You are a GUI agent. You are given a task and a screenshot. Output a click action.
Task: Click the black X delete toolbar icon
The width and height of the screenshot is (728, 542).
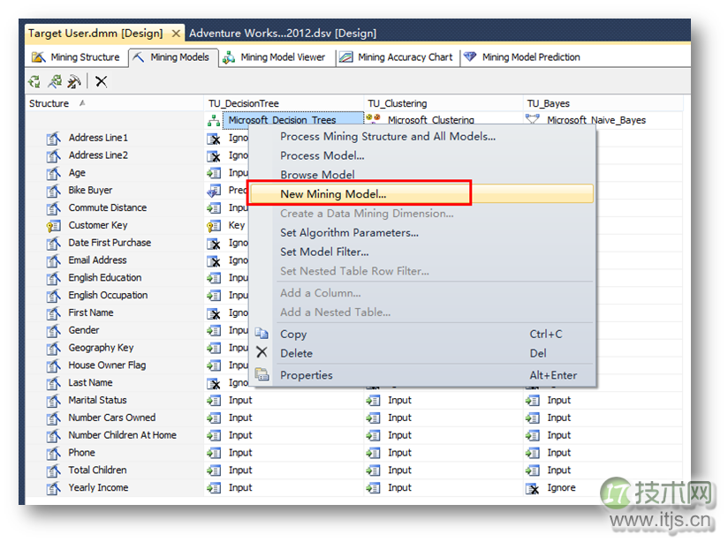102,82
